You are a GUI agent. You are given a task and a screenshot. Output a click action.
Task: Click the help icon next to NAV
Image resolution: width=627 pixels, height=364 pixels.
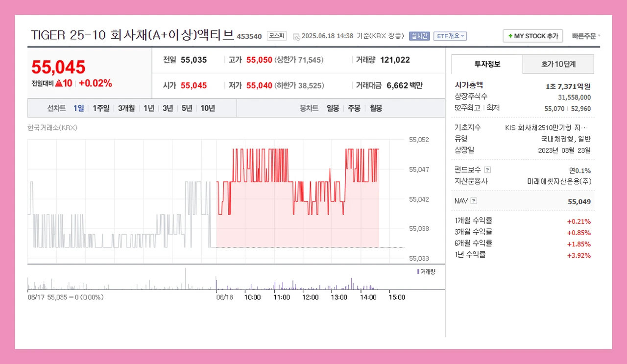474,201
